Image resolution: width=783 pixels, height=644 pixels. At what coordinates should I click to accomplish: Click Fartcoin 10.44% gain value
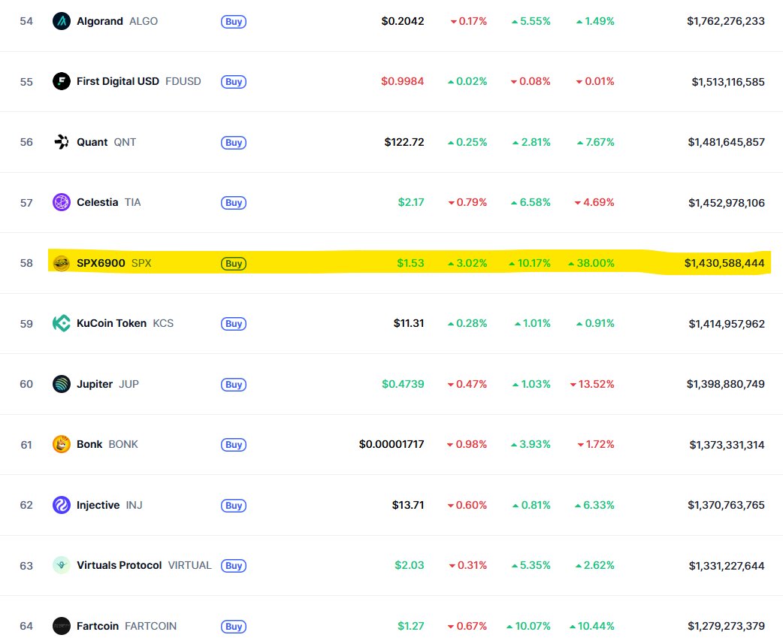tap(592, 626)
